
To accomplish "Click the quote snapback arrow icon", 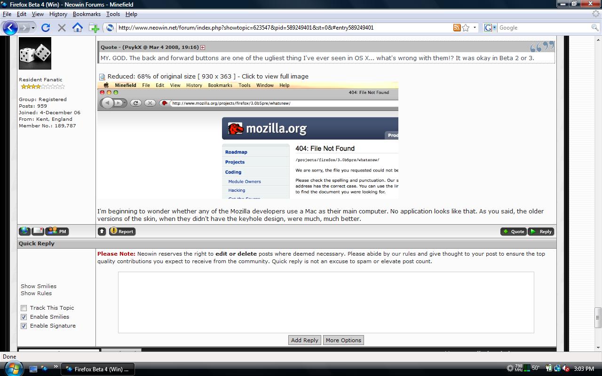I will (203, 47).
